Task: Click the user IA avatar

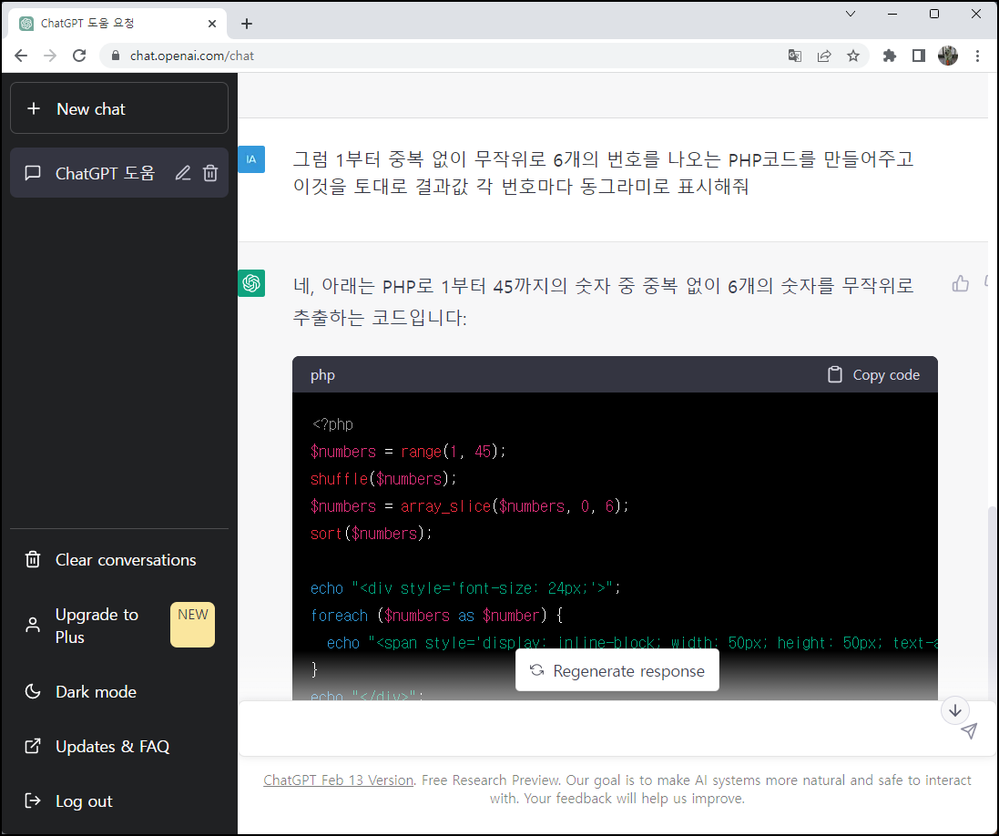Action: [x=251, y=159]
